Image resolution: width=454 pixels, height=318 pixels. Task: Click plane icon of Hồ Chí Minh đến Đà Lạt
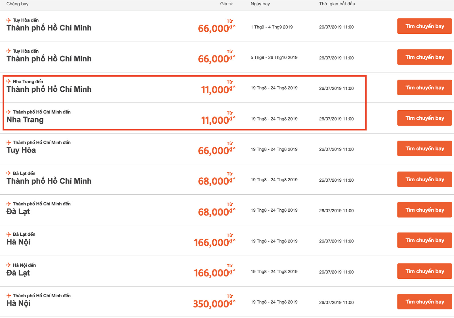[x=9, y=204]
